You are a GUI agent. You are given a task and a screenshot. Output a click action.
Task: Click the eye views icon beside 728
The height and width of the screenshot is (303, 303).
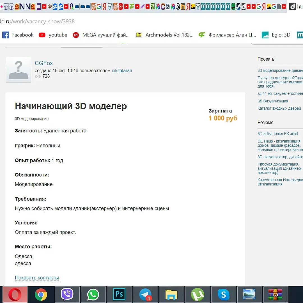tap(38, 77)
